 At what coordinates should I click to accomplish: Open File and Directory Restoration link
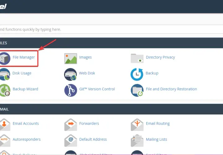172,89
